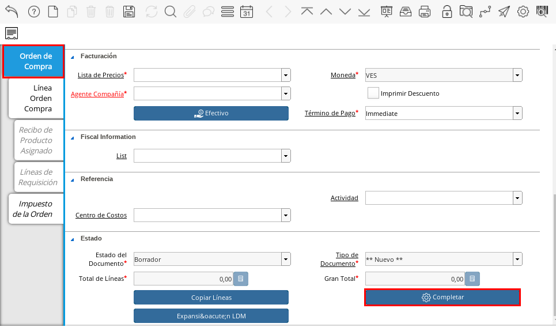Click the Efectivo payment button
This screenshot has width=556, height=327.
pyautogui.click(x=211, y=113)
